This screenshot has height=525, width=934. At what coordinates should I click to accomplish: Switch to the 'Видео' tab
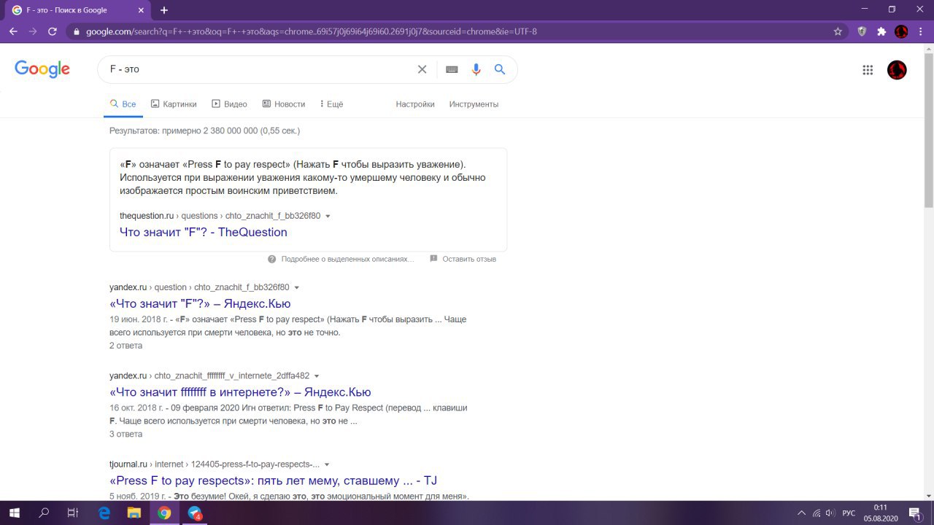229,104
